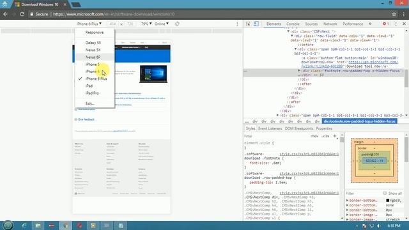Click the box model margin region

tap(374, 141)
